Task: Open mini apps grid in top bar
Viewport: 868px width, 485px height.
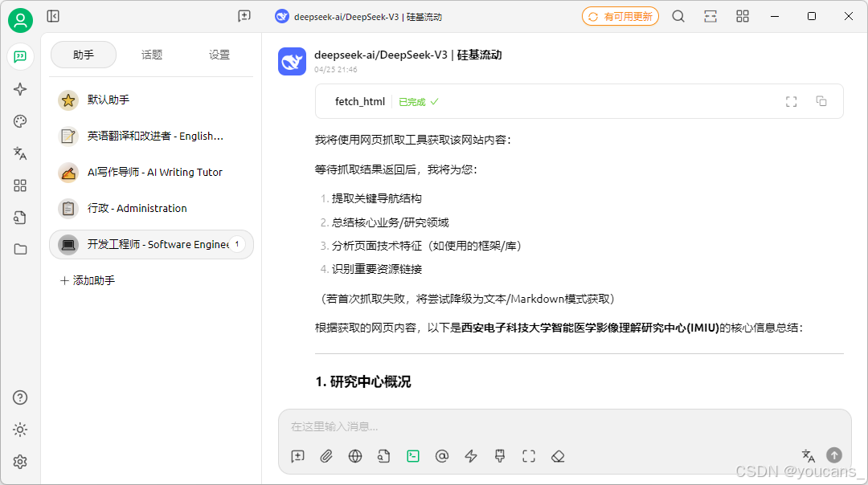Action: (743, 17)
